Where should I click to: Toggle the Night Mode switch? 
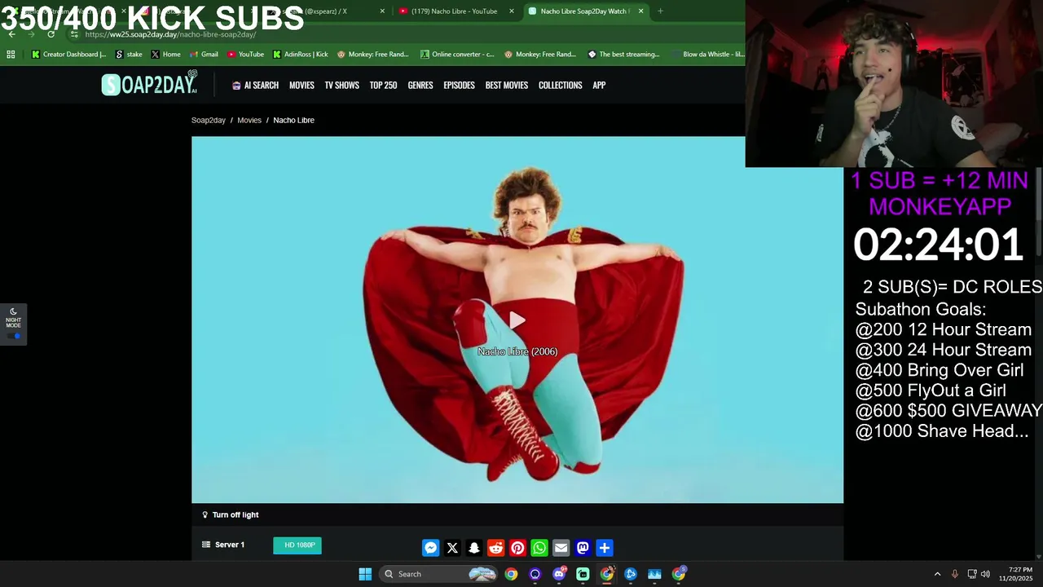[14, 336]
